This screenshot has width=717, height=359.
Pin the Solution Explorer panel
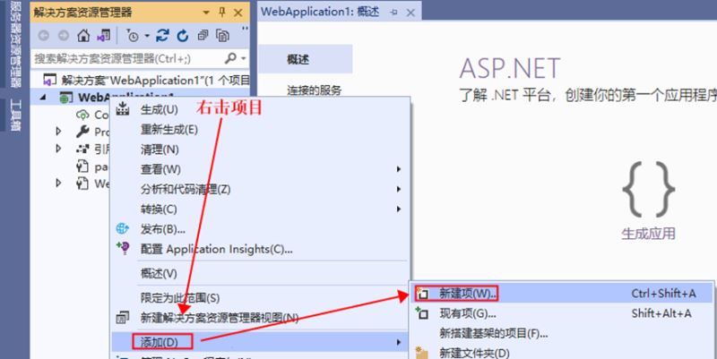click(222, 13)
